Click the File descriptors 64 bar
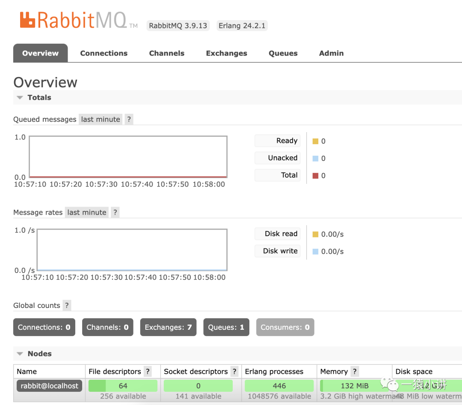Viewport: 462px width, 405px height. pos(123,386)
